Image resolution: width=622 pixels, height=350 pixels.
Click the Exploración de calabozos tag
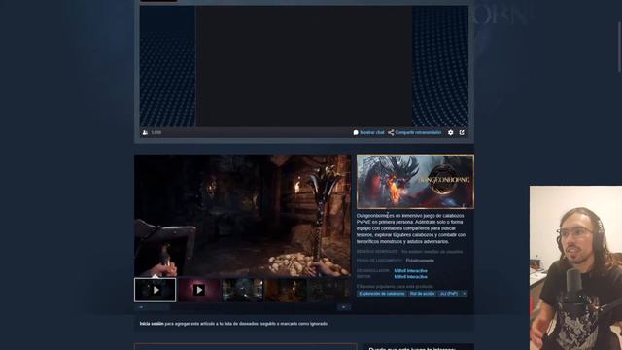click(x=382, y=294)
